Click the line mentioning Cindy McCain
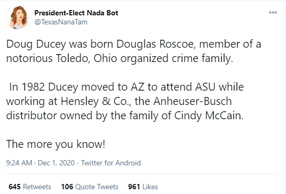 [x=125, y=116]
